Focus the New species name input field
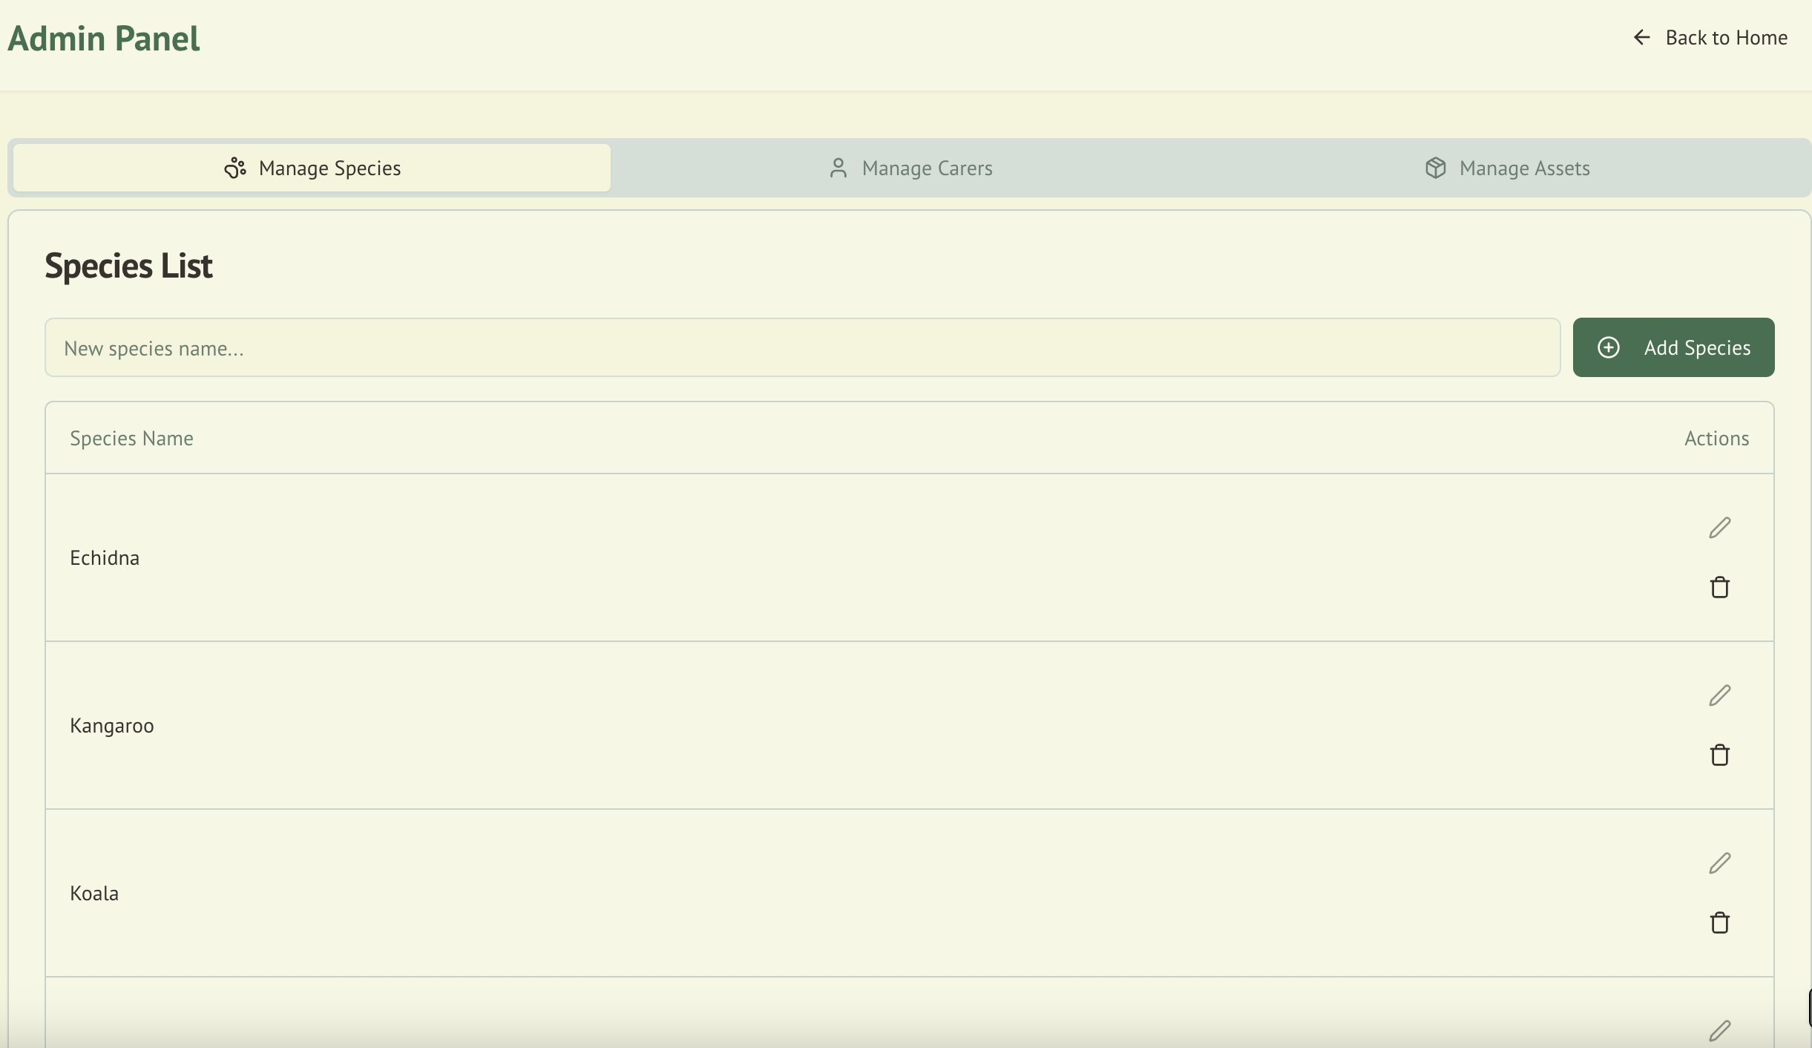 (x=802, y=347)
